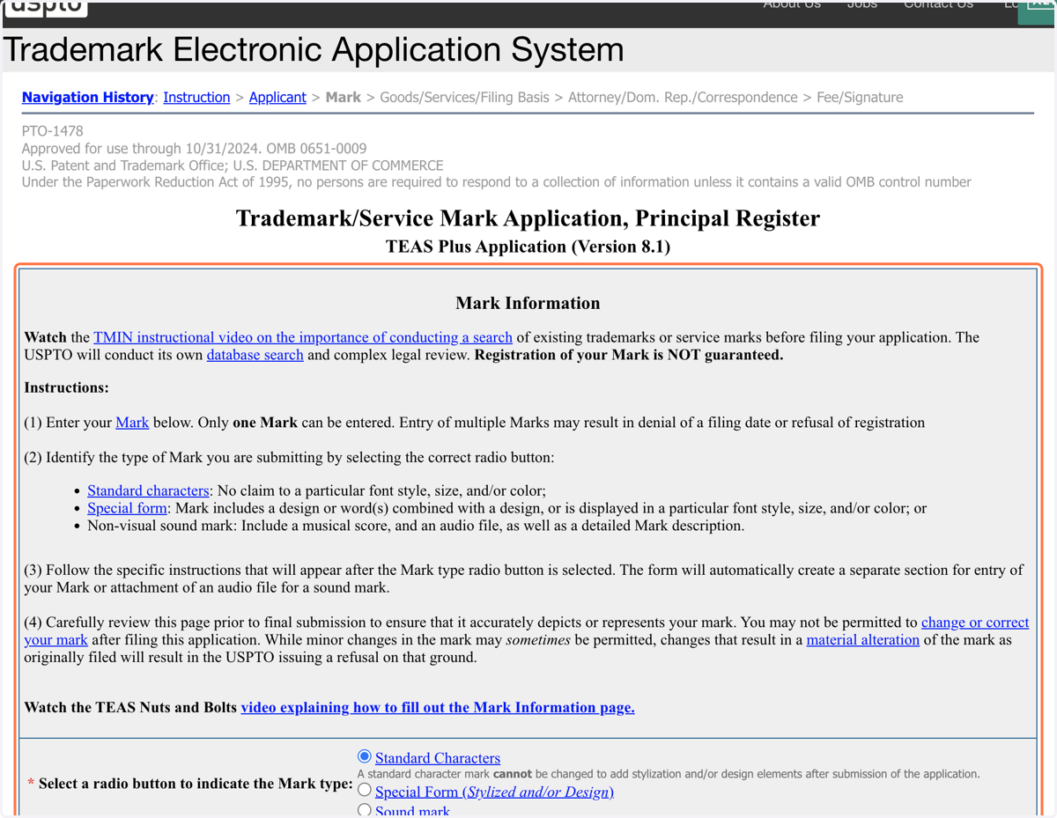Click the Sound mark label link

pos(412,811)
